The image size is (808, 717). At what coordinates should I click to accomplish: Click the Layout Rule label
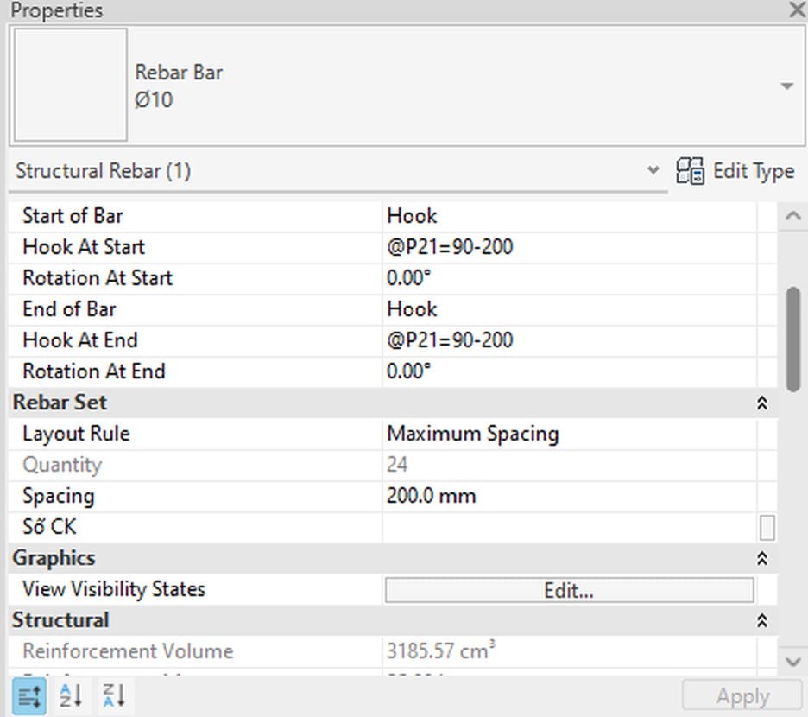pos(76,434)
